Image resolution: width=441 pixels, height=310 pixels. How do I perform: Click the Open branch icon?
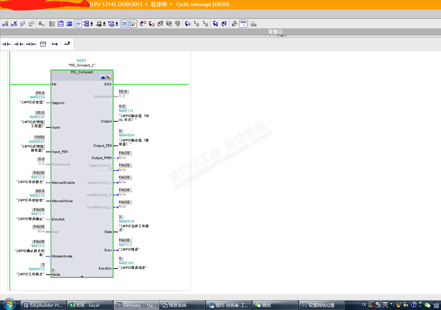(55, 44)
